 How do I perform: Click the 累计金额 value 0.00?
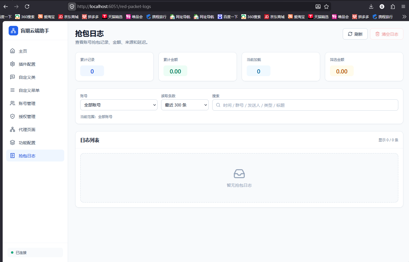[175, 71]
